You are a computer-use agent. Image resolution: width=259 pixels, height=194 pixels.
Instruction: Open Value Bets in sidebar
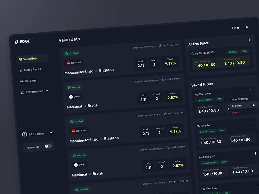click(32, 59)
